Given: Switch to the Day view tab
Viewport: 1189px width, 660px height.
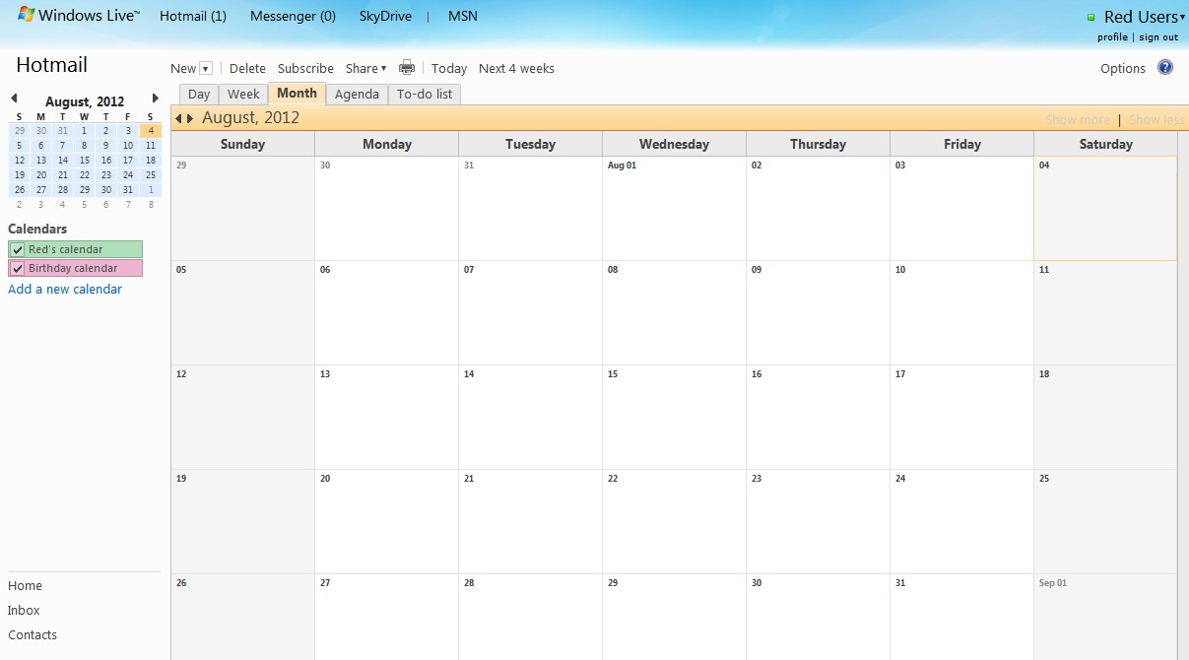Looking at the screenshot, I should 199,95.
